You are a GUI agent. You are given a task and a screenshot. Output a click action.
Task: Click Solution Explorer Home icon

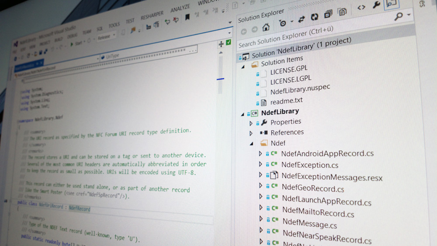[x=266, y=27]
